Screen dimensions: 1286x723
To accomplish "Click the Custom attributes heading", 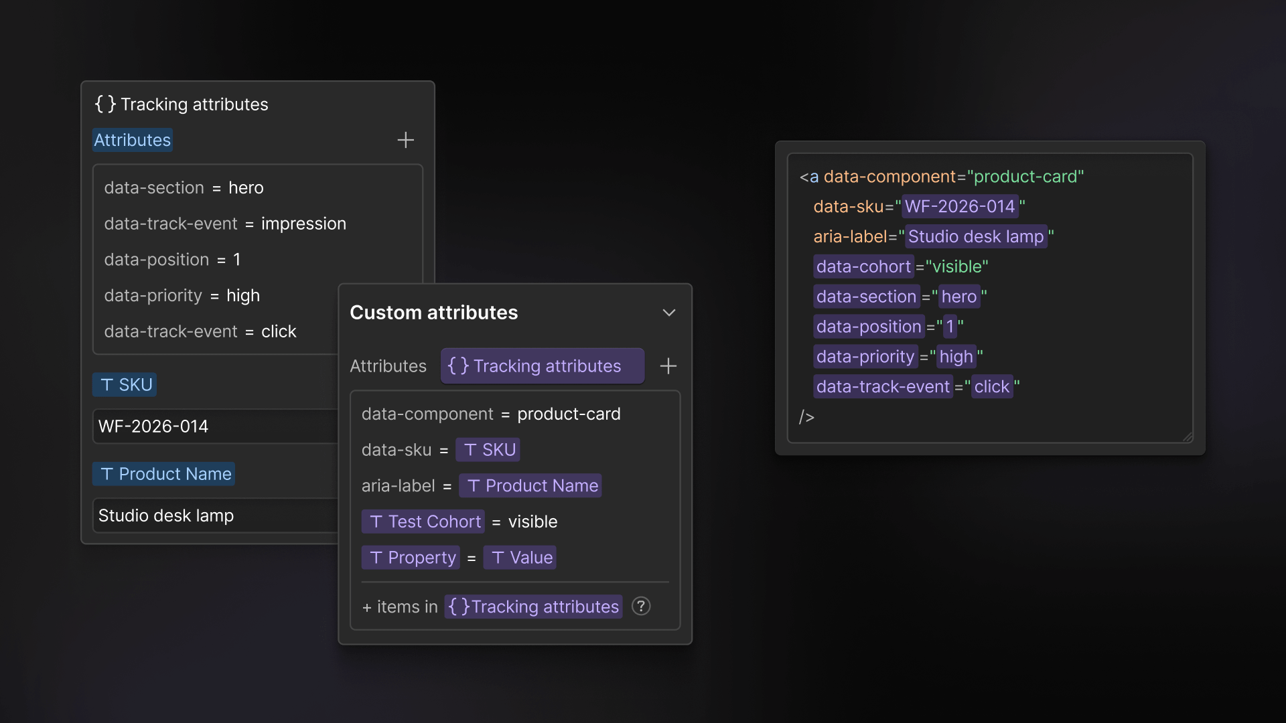I will coord(434,313).
